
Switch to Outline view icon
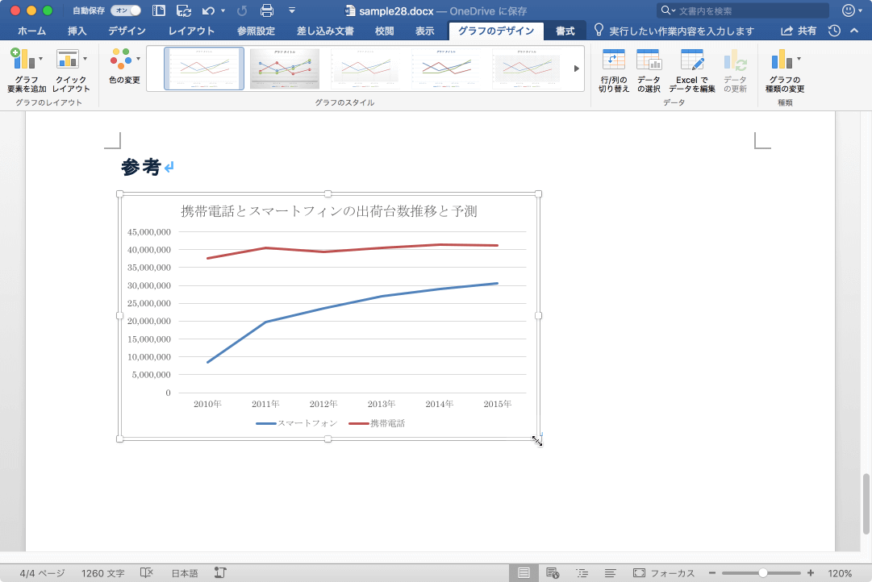point(582,572)
